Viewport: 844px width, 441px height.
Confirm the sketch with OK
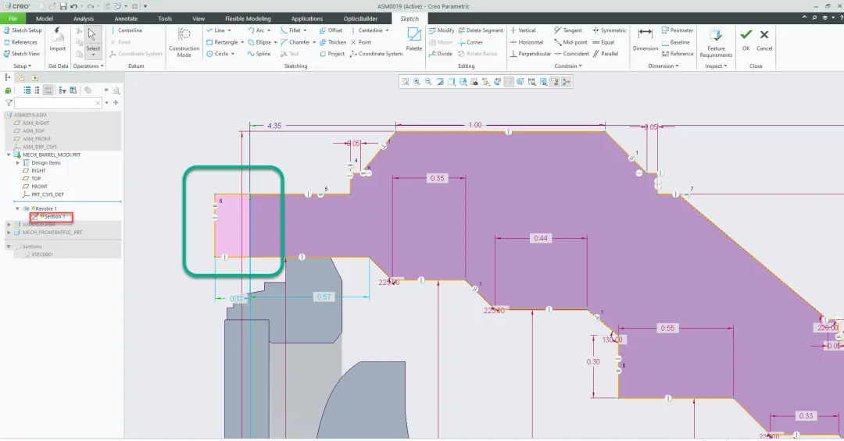[x=746, y=40]
